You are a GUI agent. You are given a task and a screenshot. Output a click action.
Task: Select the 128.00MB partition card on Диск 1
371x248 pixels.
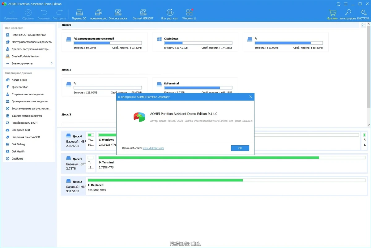104,87
